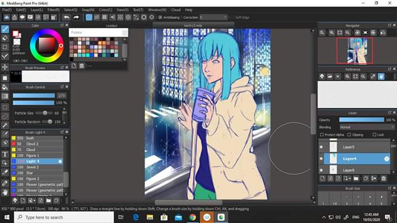Clear the image in the Reference panel

point(337,76)
